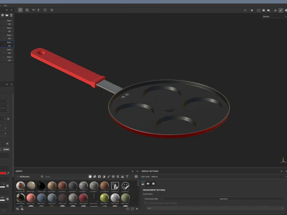Click the circular icon in top toolbar
This screenshot has height=215, width=287.
pyautogui.click(x=52, y=10)
